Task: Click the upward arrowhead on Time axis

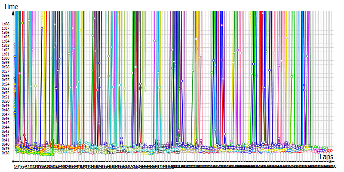Action: click(14, 13)
